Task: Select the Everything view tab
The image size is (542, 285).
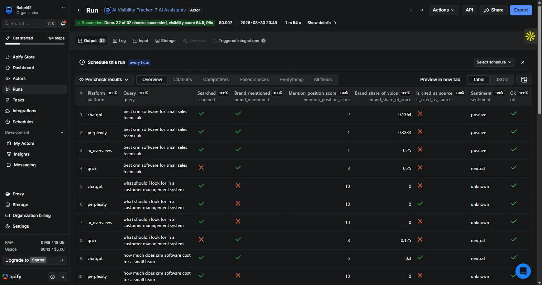Action: click(x=291, y=80)
